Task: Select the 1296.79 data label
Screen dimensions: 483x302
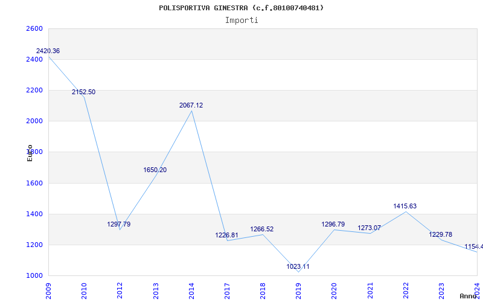Action: click(x=333, y=224)
